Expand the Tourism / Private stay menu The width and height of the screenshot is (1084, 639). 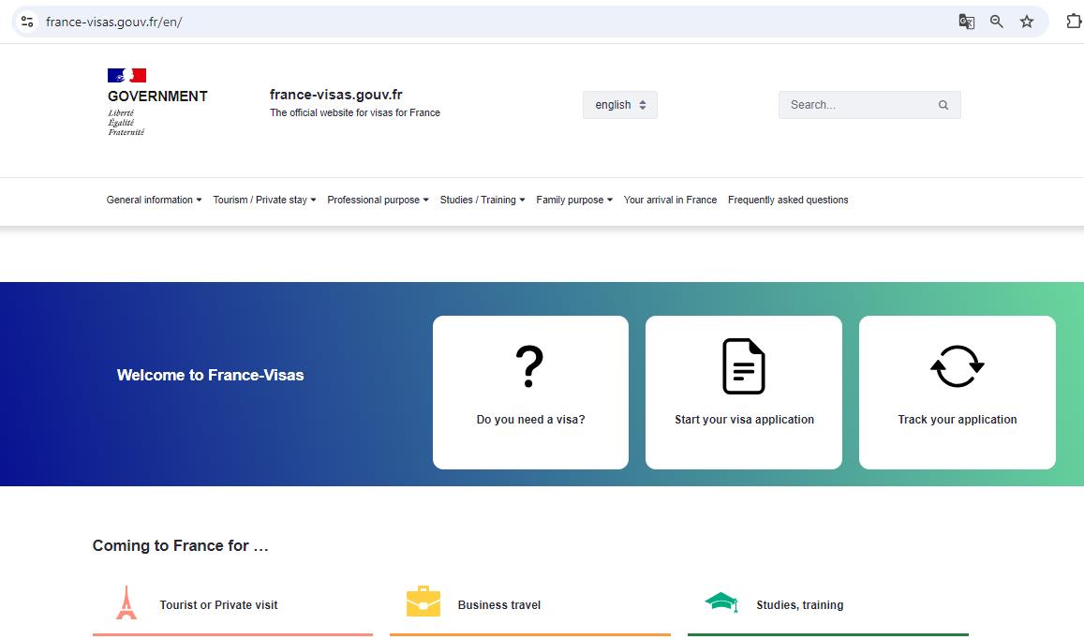click(x=264, y=200)
